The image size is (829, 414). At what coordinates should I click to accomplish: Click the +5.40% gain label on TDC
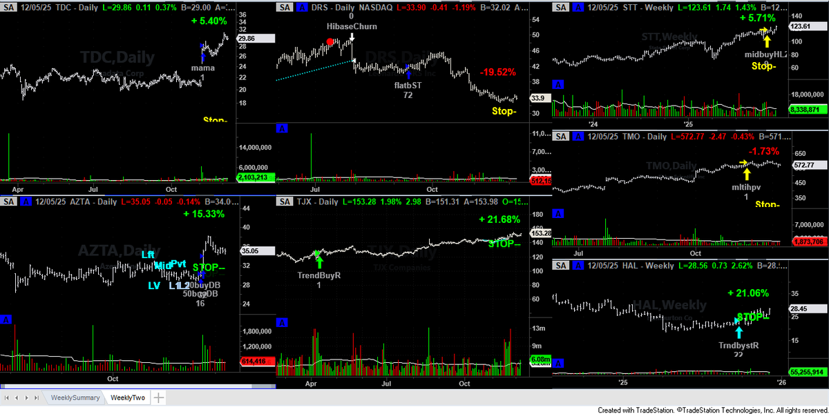point(209,21)
